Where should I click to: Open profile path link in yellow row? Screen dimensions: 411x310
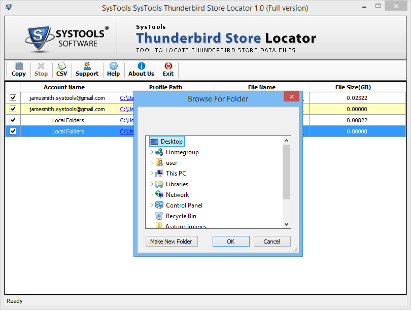127,109
